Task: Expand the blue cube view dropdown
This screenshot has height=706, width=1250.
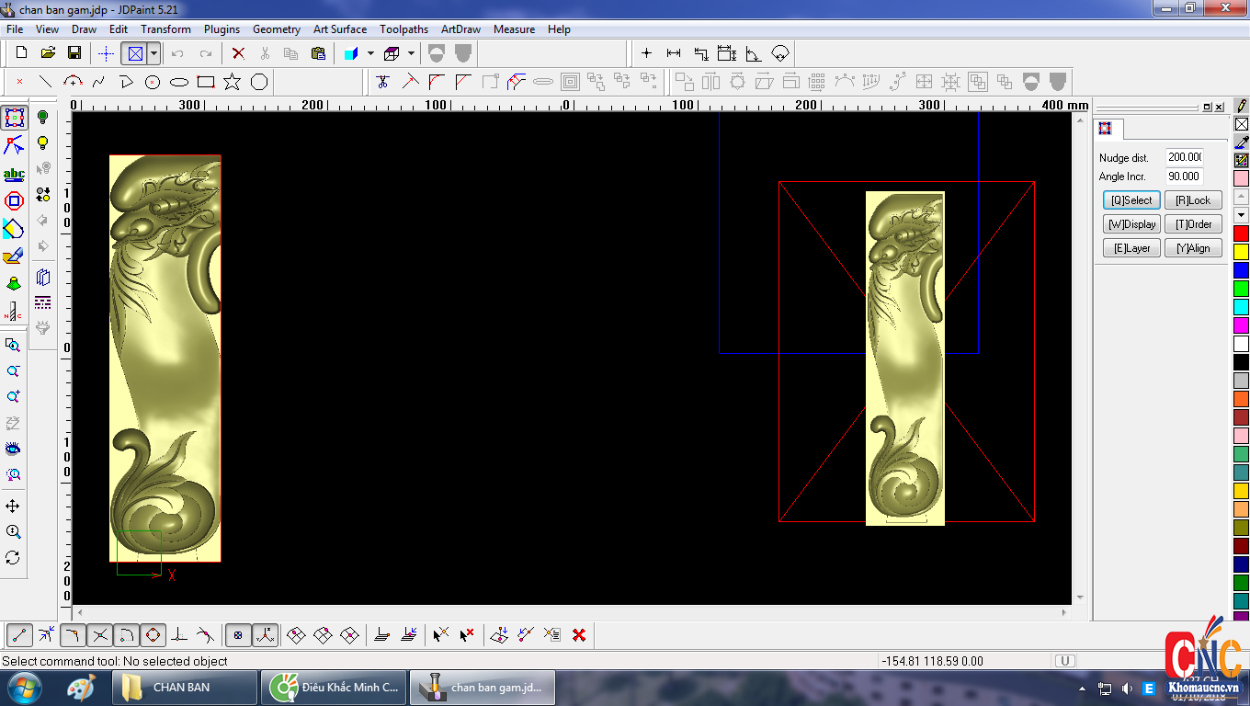Action: 370,53
